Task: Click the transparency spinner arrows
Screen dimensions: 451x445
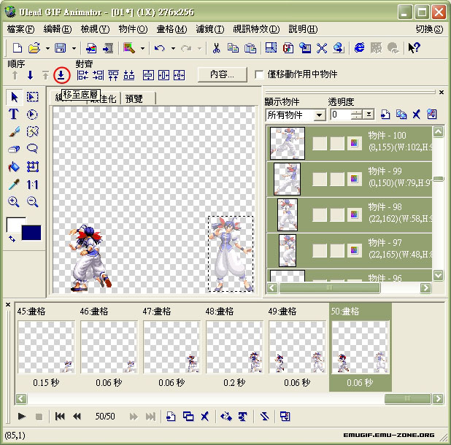Action: (x=357, y=115)
